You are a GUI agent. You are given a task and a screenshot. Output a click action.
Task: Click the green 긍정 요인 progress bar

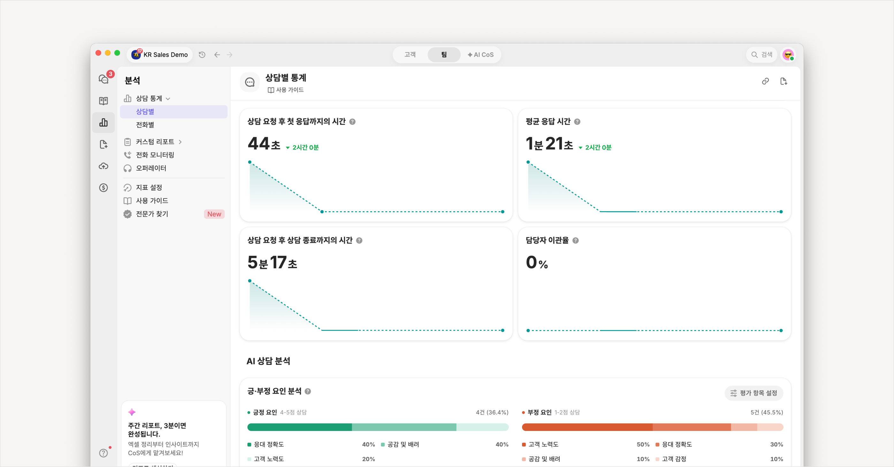click(378, 427)
